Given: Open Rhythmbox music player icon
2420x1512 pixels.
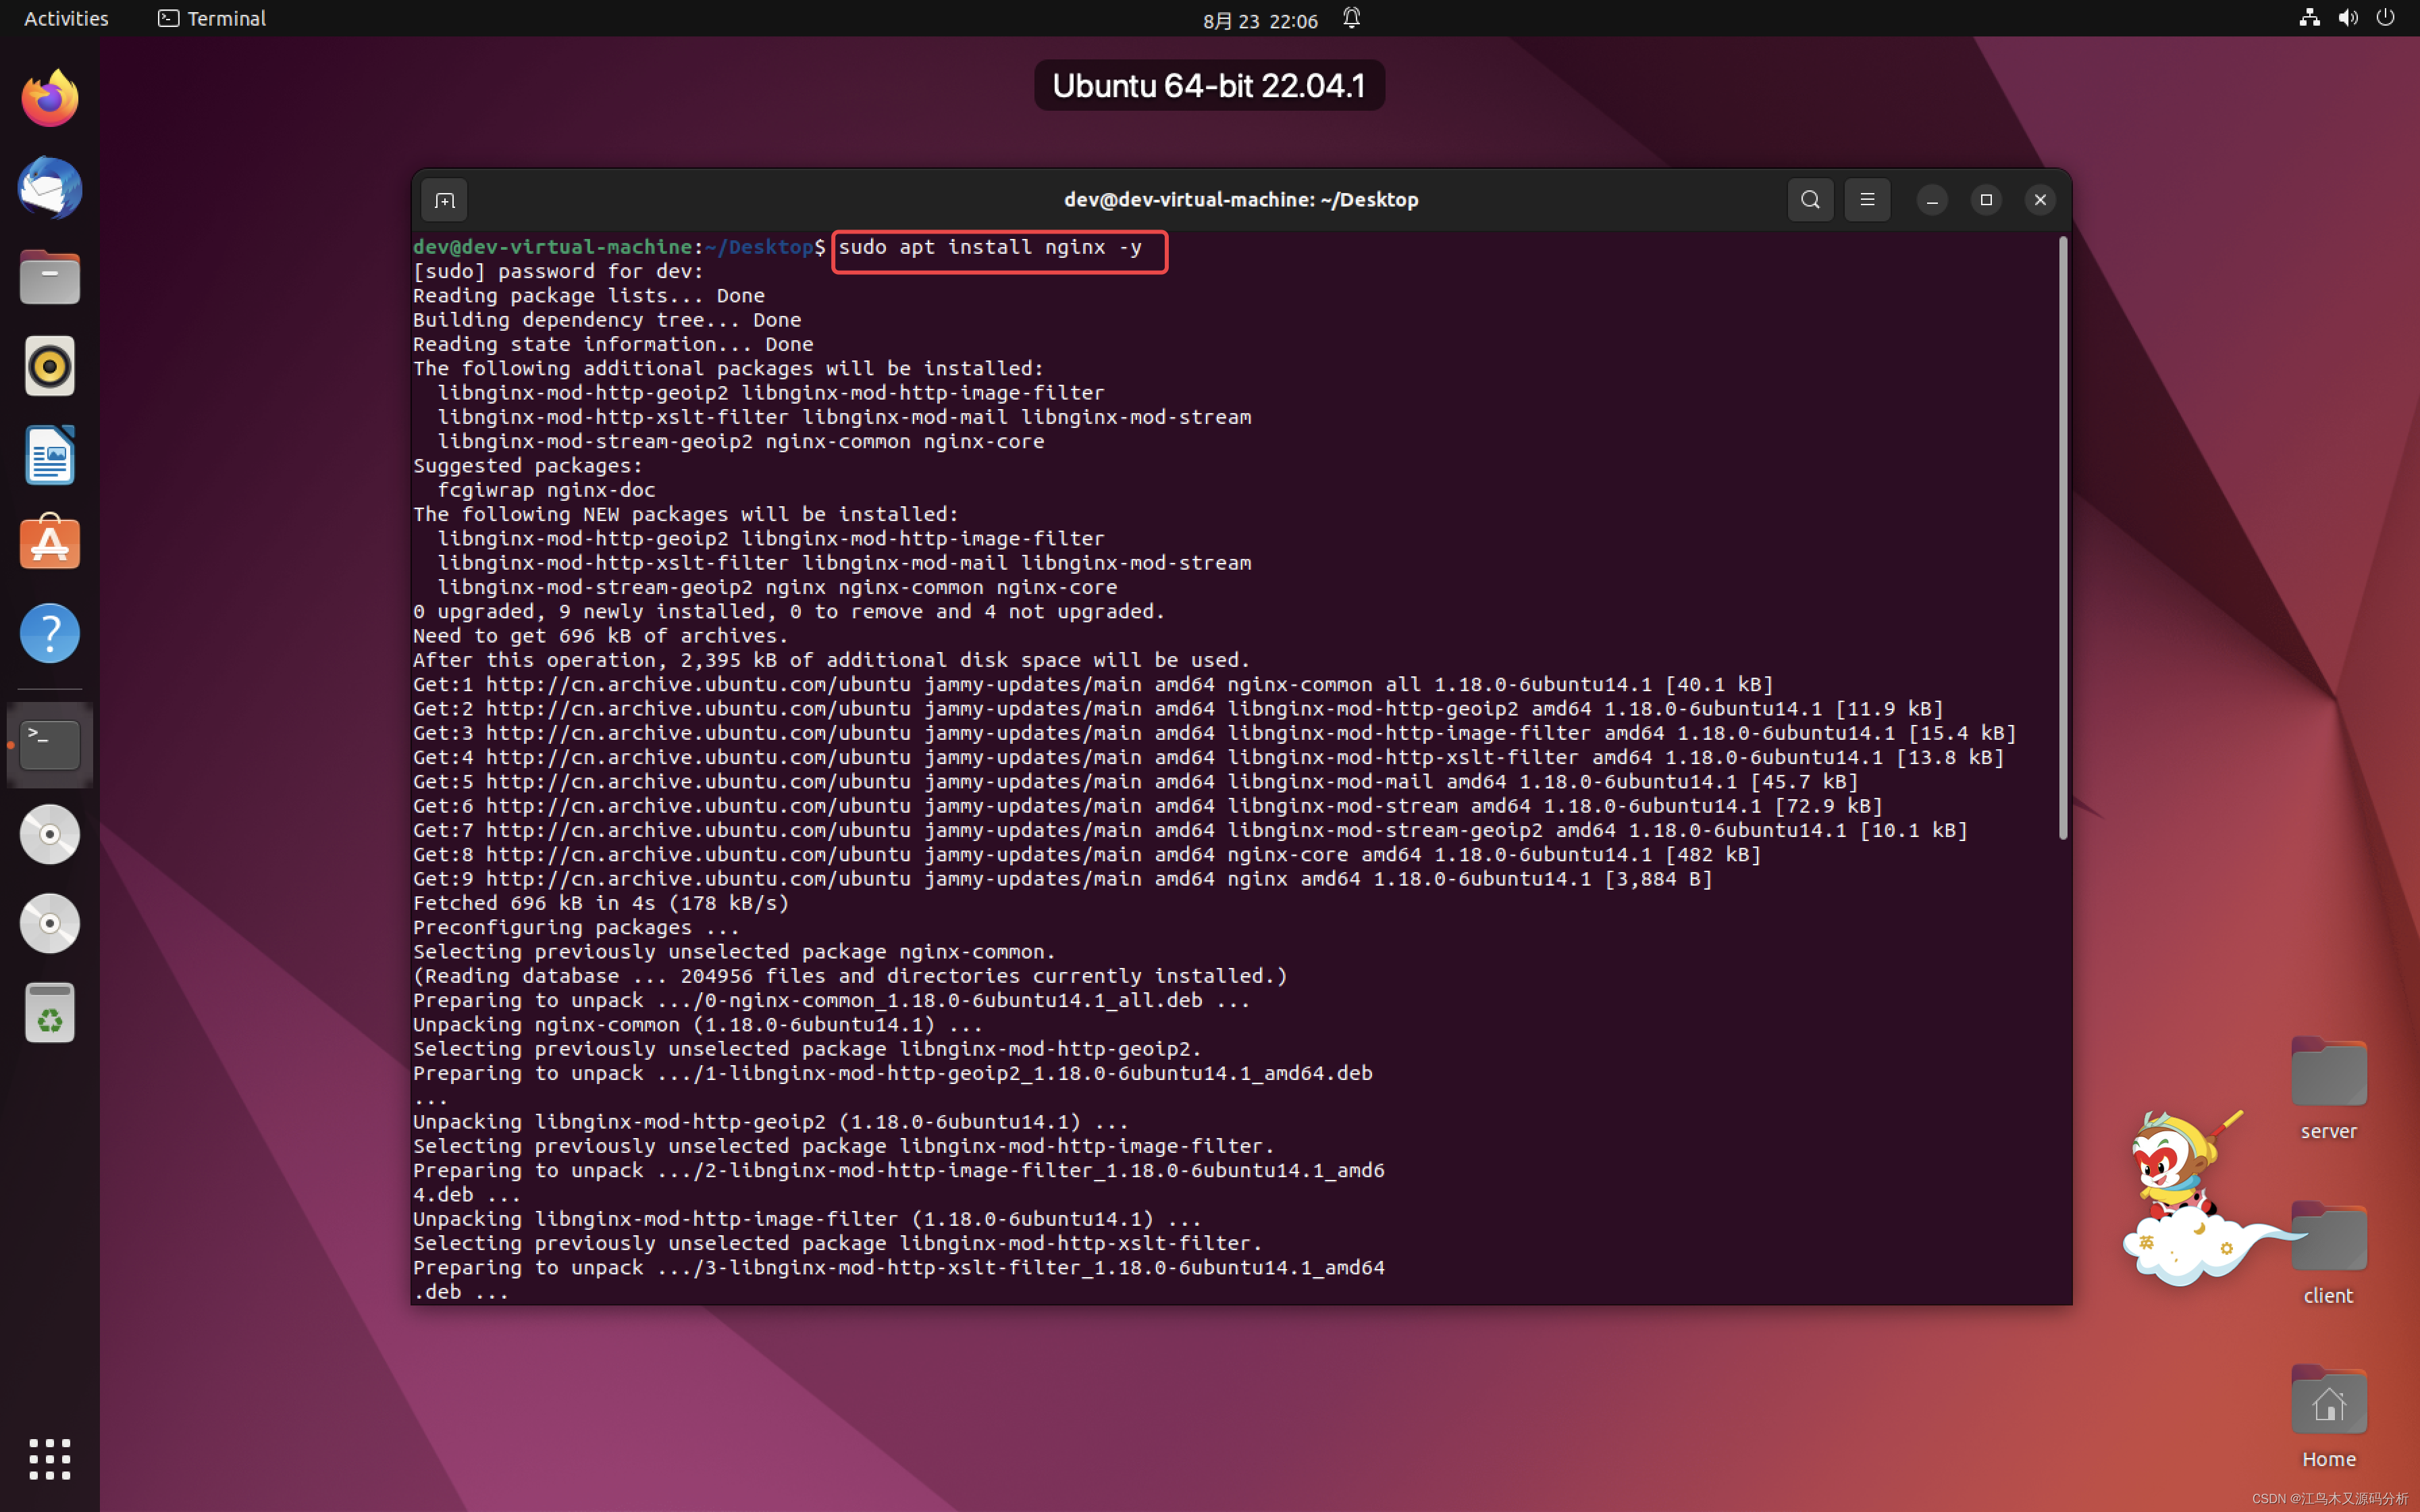Looking at the screenshot, I should pos(50,366).
